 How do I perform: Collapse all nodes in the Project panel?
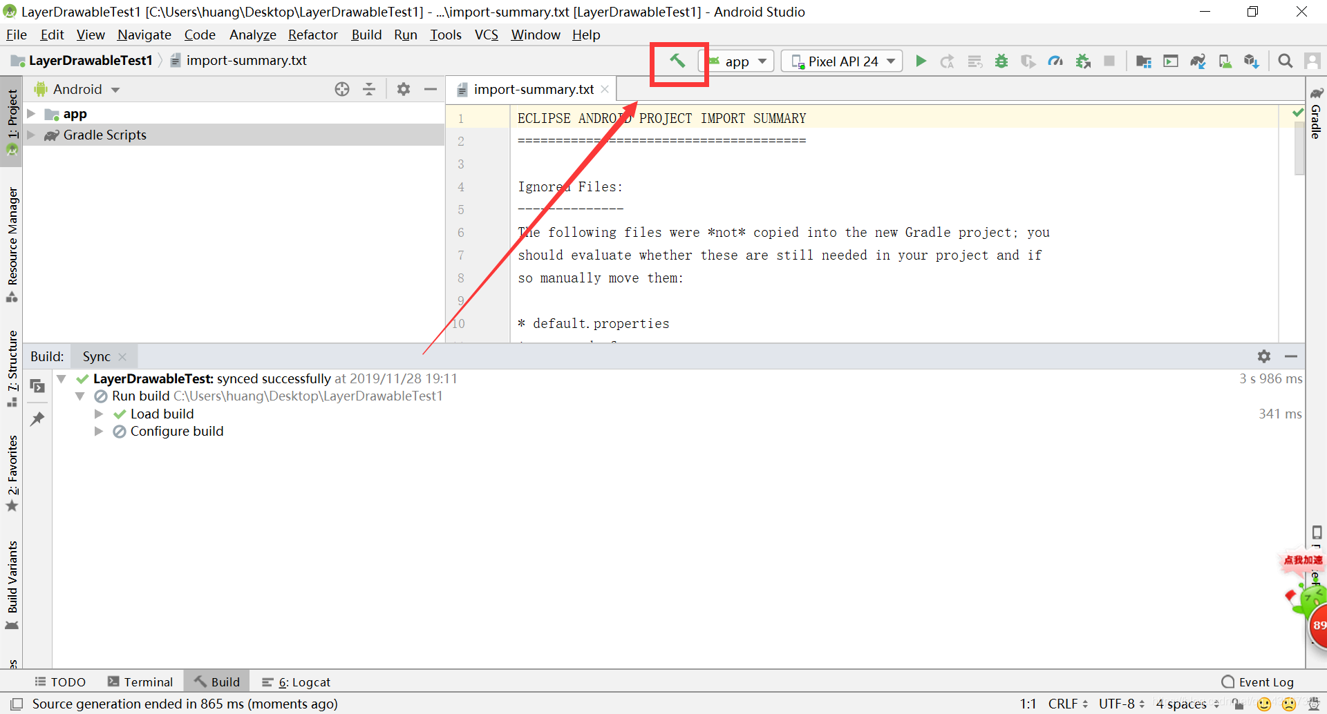tap(370, 89)
